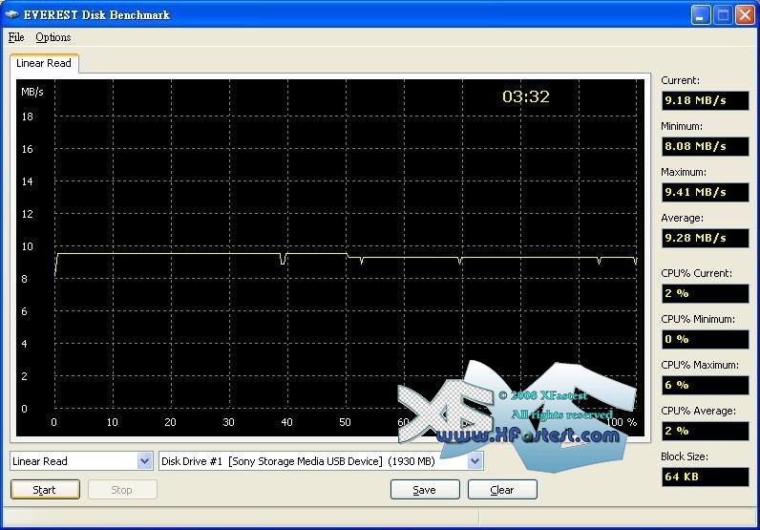
Task: Click the Minimum 8.08 MB/s readout
Action: (705, 146)
